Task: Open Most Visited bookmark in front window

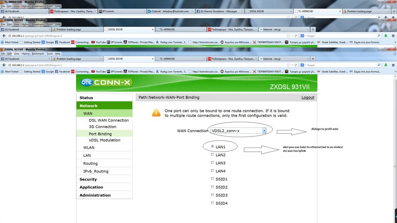Action: coord(10,71)
